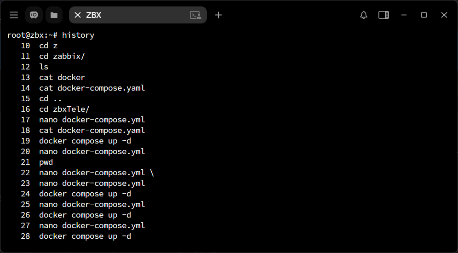The width and height of the screenshot is (458, 253).
Task: Close the terminal window
Action: coord(444,15)
